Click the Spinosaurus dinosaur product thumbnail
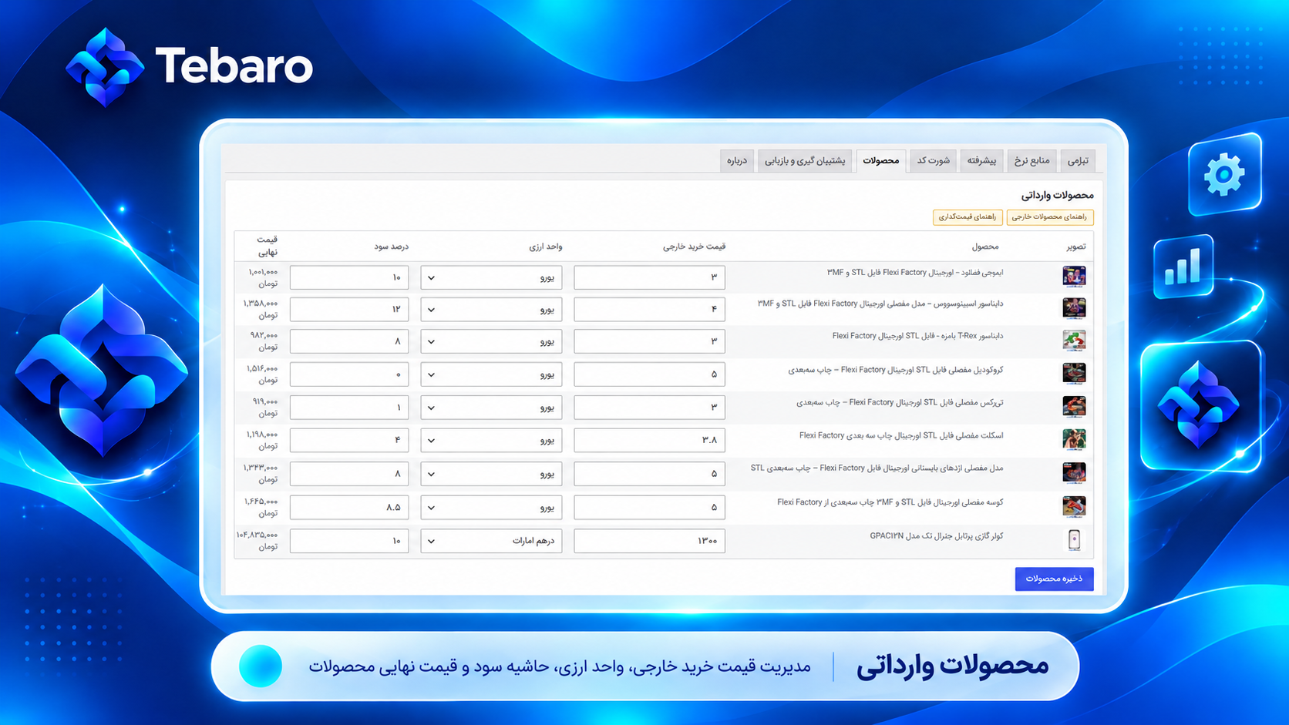The width and height of the screenshot is (1289, 725). 1074,308
